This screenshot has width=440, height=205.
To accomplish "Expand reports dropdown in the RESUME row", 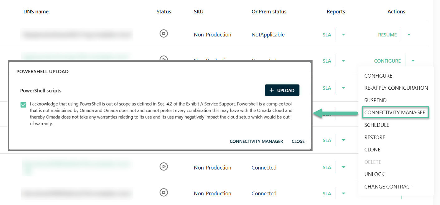I will pos(343,35).
